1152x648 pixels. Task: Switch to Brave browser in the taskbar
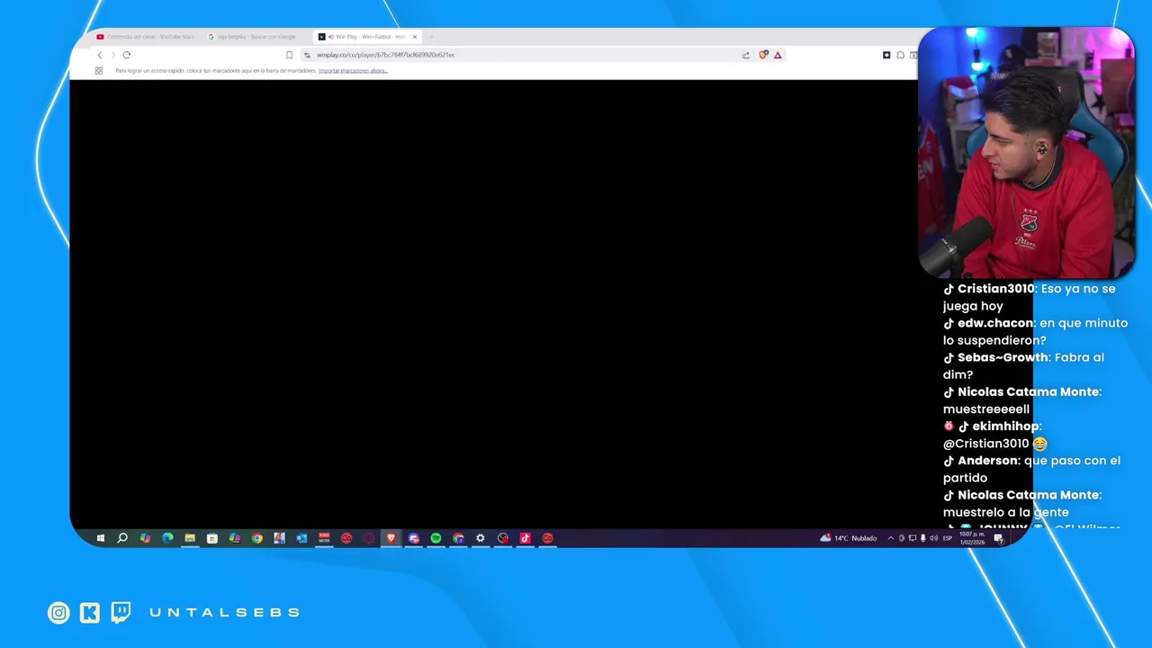(391, 538)
